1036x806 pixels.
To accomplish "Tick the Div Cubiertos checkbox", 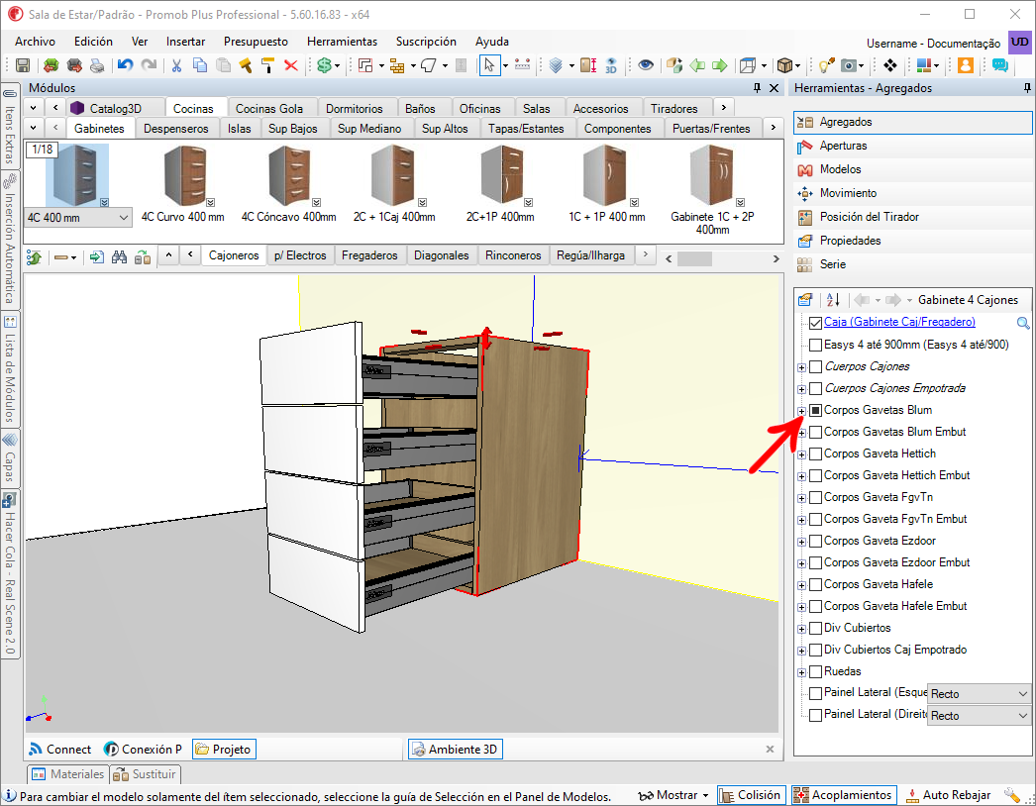I will [815, 629].
